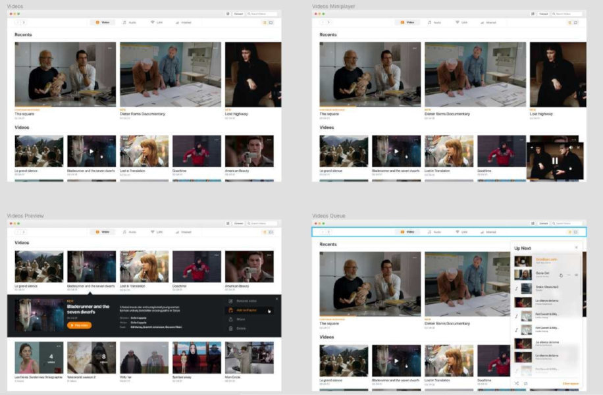Open Dieter Rams Documentary thumbnail in the Videos window
The height and width of the screenshot is (395, 603).
coord(170,74)
